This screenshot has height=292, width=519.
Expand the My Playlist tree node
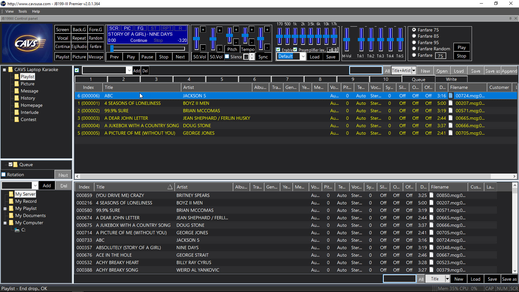(x=5, y=209)
